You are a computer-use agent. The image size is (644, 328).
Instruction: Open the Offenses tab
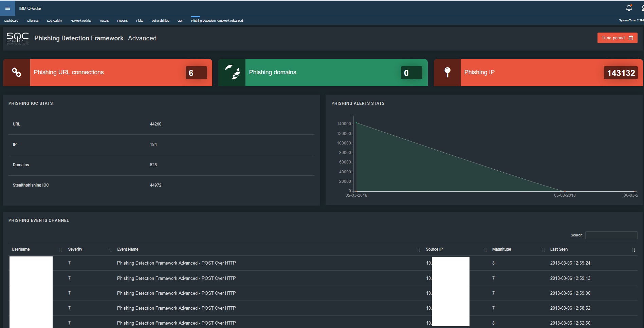click(33, 21)
